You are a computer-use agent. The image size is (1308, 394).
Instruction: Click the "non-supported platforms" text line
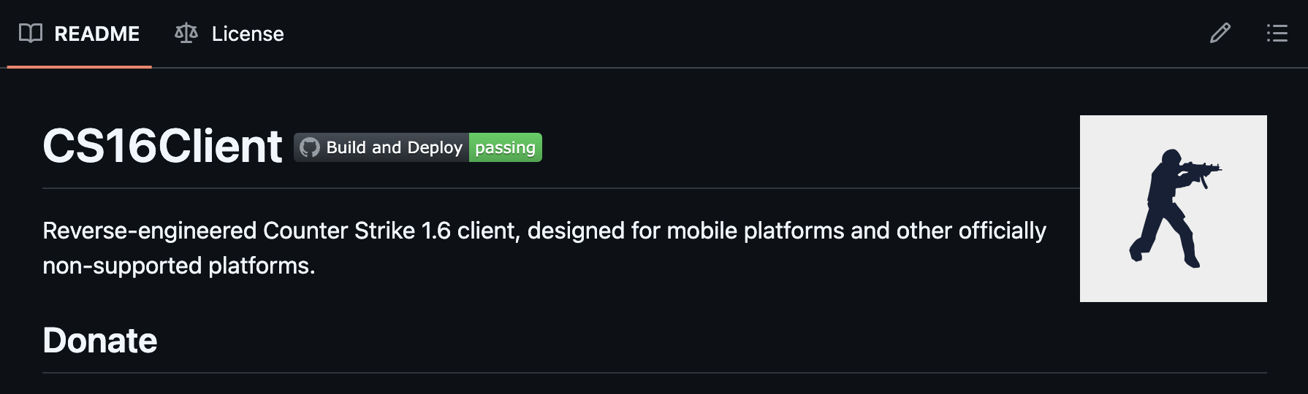point(178,266)
